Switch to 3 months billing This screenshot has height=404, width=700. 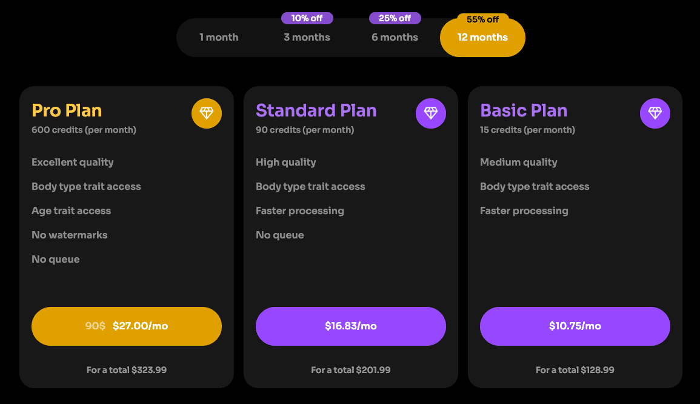[x=307, y=38]
